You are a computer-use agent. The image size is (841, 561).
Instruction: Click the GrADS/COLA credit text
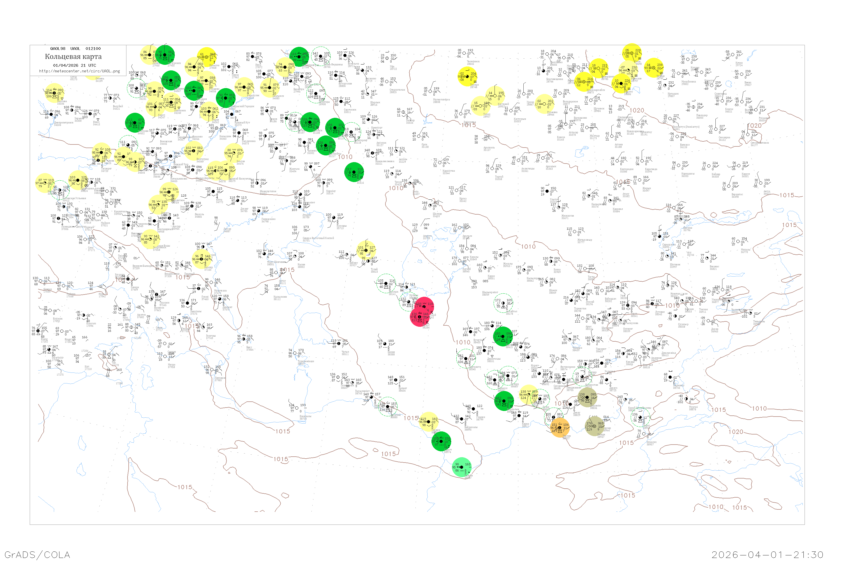pos(37,555)
